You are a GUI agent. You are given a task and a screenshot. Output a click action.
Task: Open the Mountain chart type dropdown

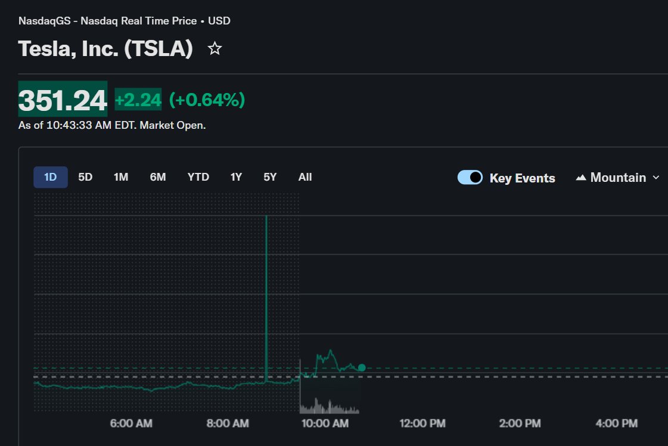(618, 177)
